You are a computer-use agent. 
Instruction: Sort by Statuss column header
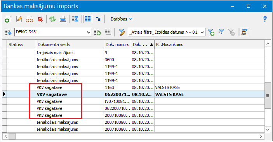coord(21,44)
